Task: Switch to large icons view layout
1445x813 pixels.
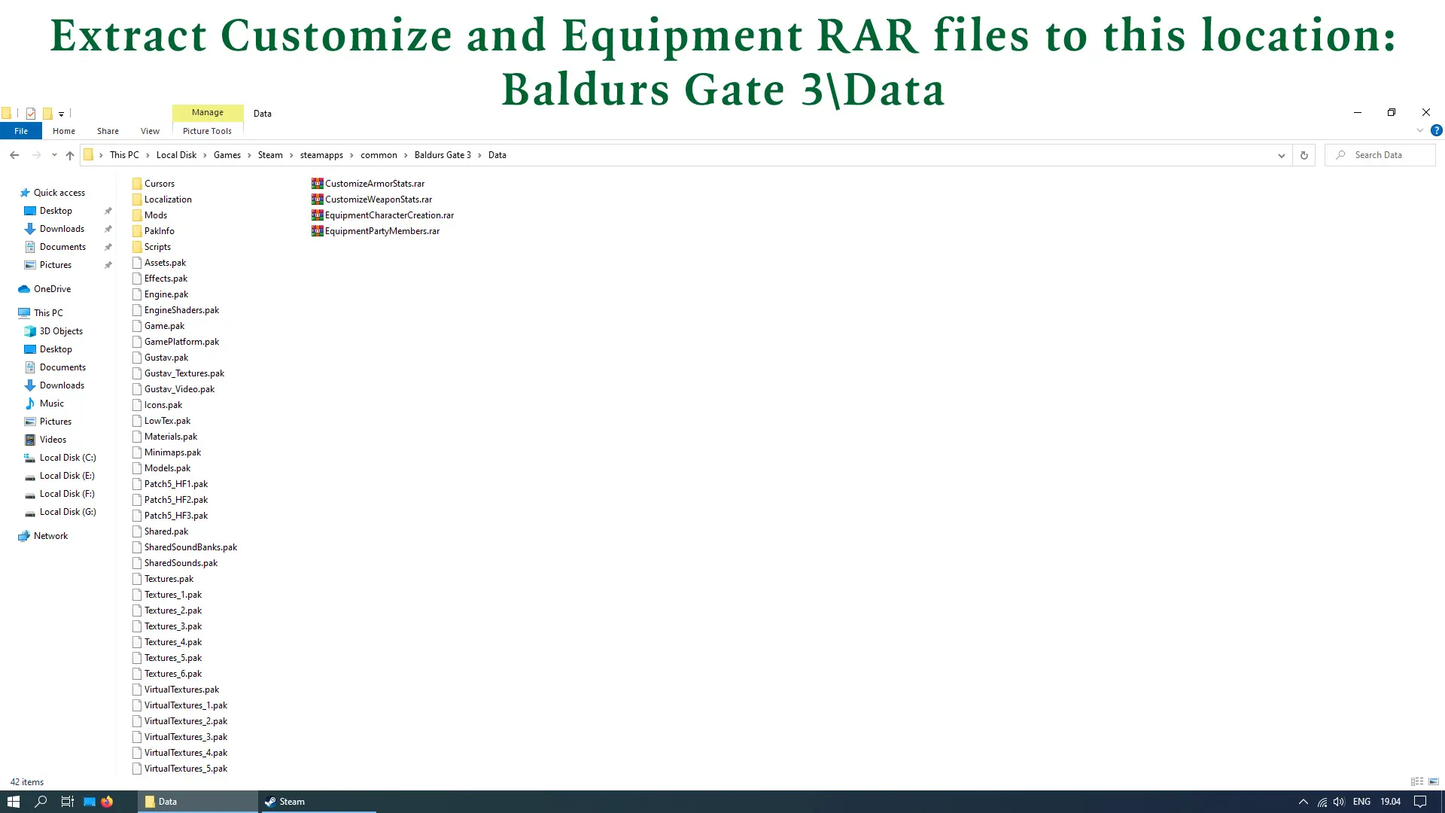Action: click(1434, 781)
